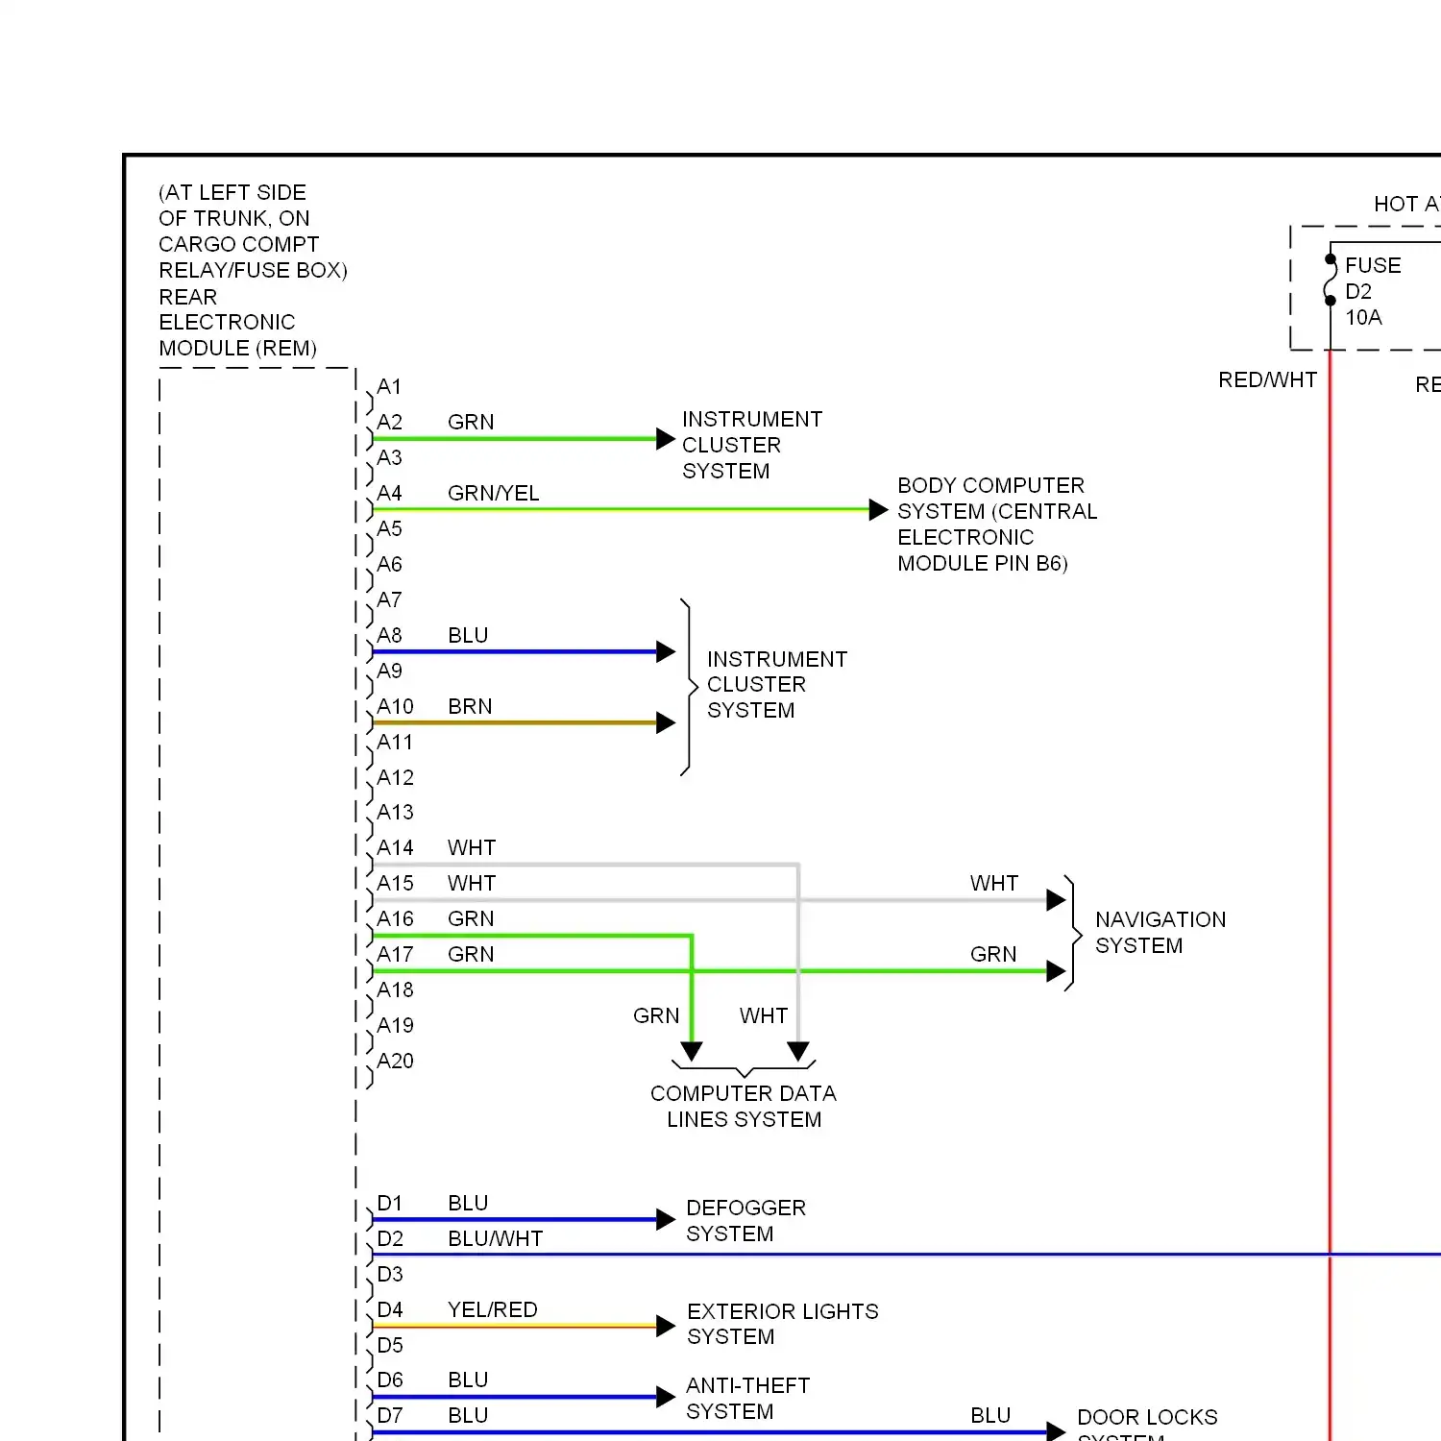Select the A16 pin label

(x=395, y=919)
